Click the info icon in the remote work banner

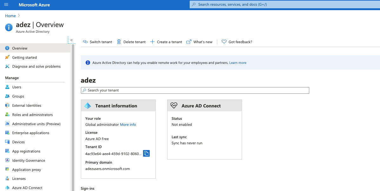pyautogui.click(x=88, y=63)
